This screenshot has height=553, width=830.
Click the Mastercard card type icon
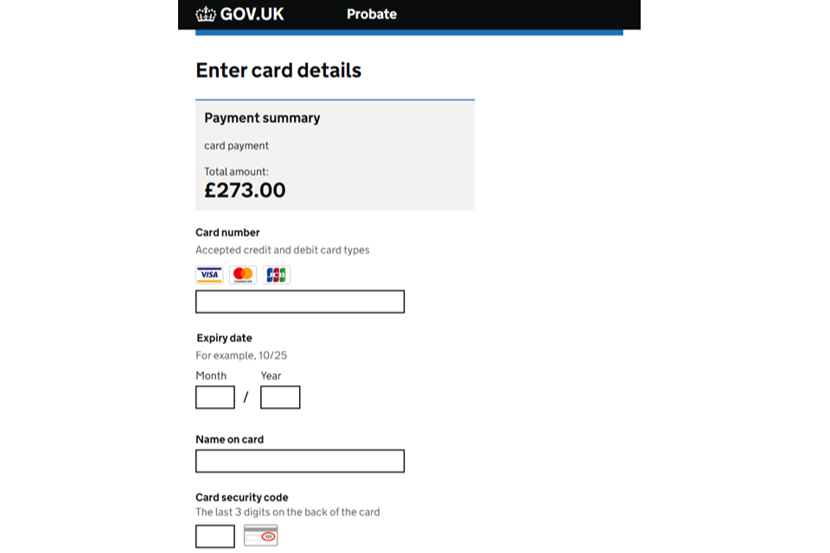(x=243, y=275)
